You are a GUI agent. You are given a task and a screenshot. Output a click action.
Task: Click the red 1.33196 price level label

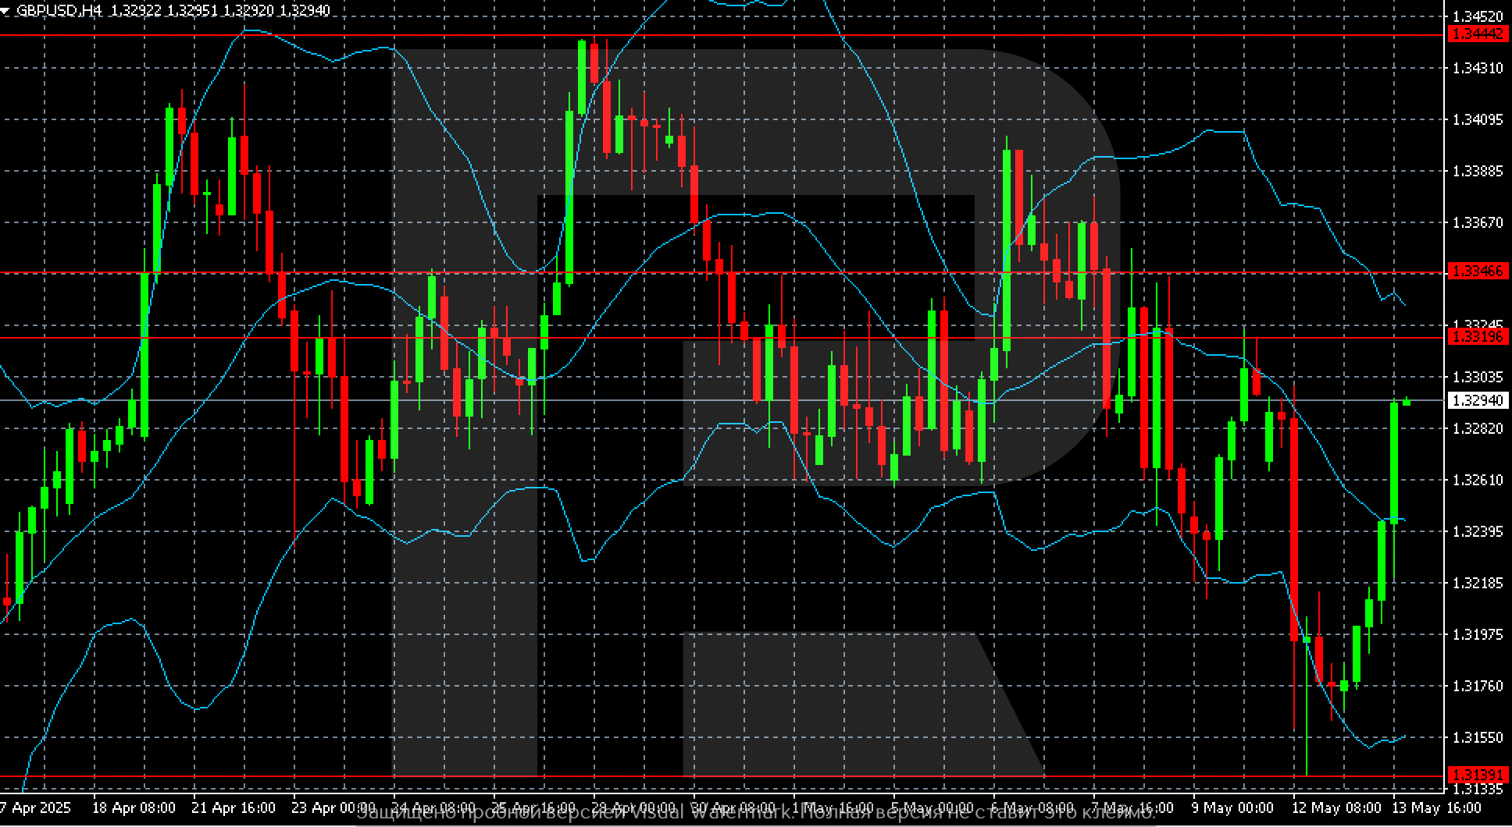tap(1476, 336)
